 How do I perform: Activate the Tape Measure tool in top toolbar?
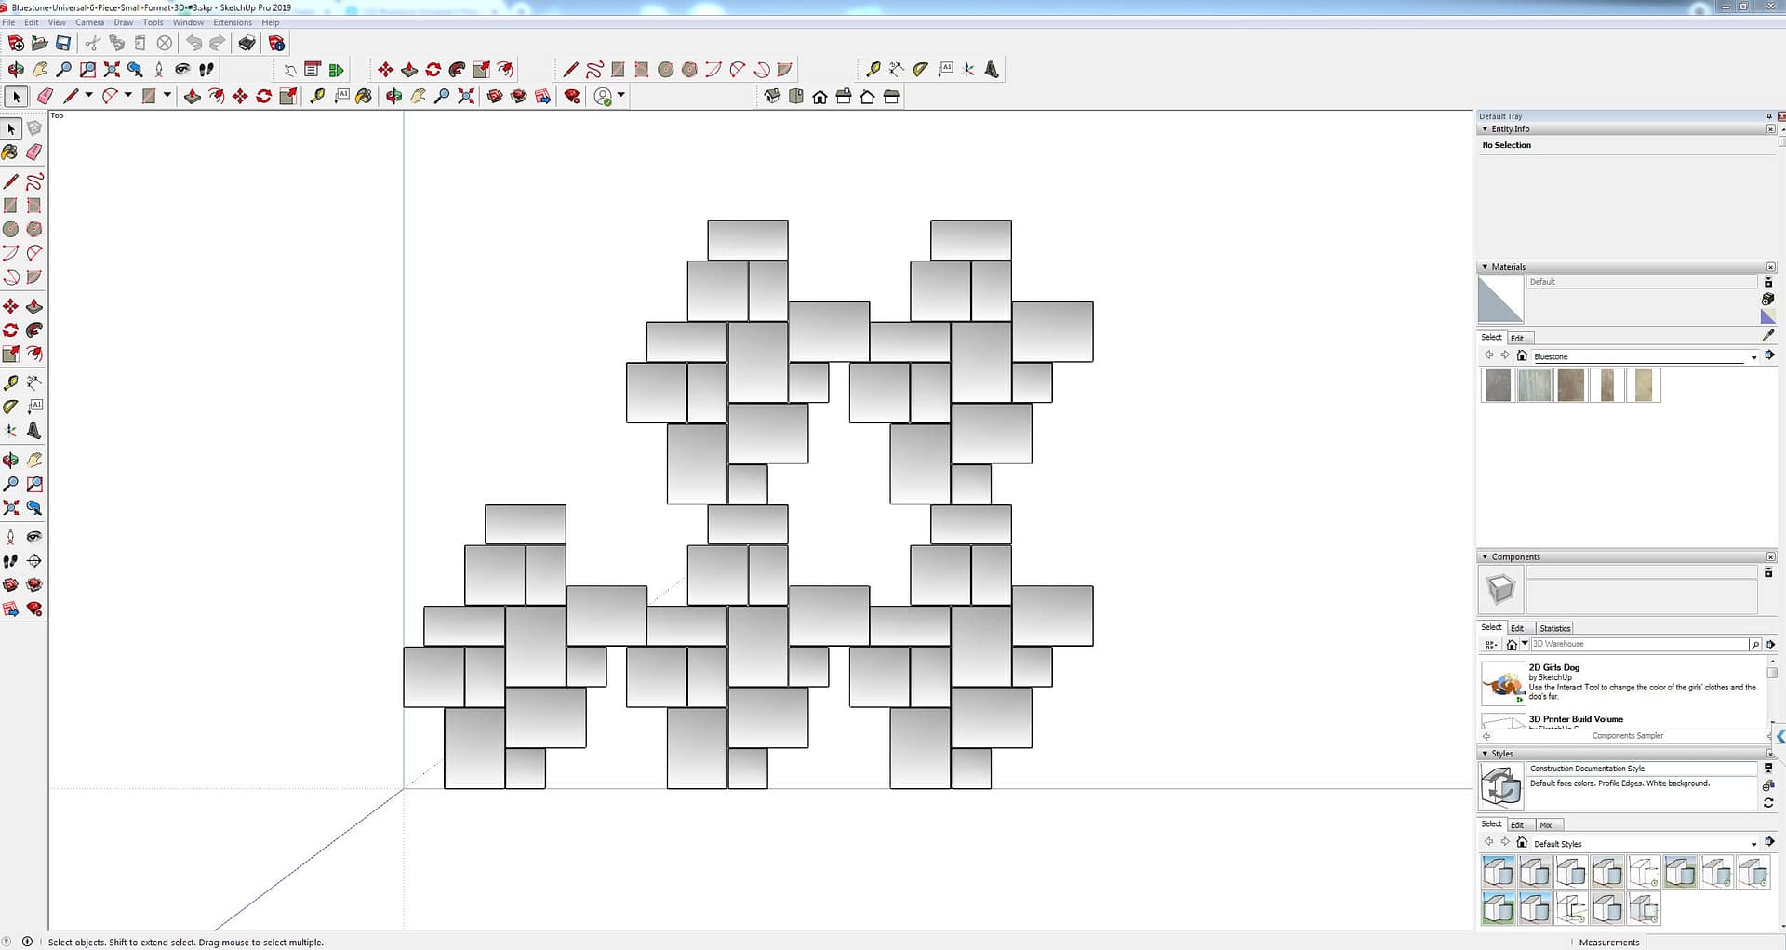point(873,70)
